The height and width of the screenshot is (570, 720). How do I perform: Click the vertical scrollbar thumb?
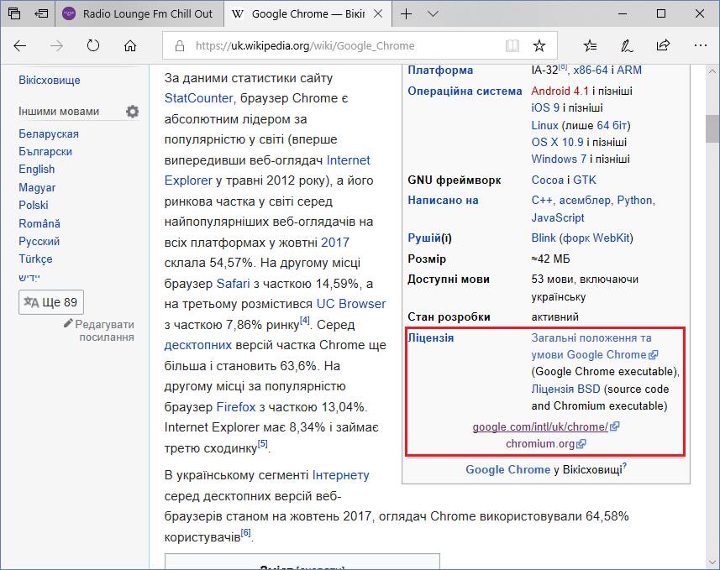712,128
